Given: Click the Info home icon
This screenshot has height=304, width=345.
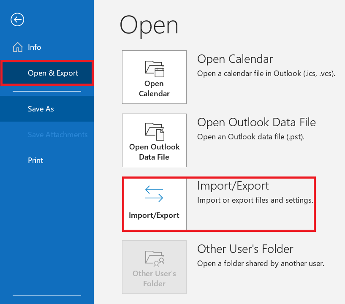Looking at the screenshot, I should pos(18,47).
